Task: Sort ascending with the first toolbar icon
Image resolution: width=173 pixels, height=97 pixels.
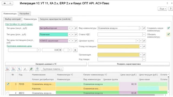Action: pyautogui.click(x=8, y=69)
